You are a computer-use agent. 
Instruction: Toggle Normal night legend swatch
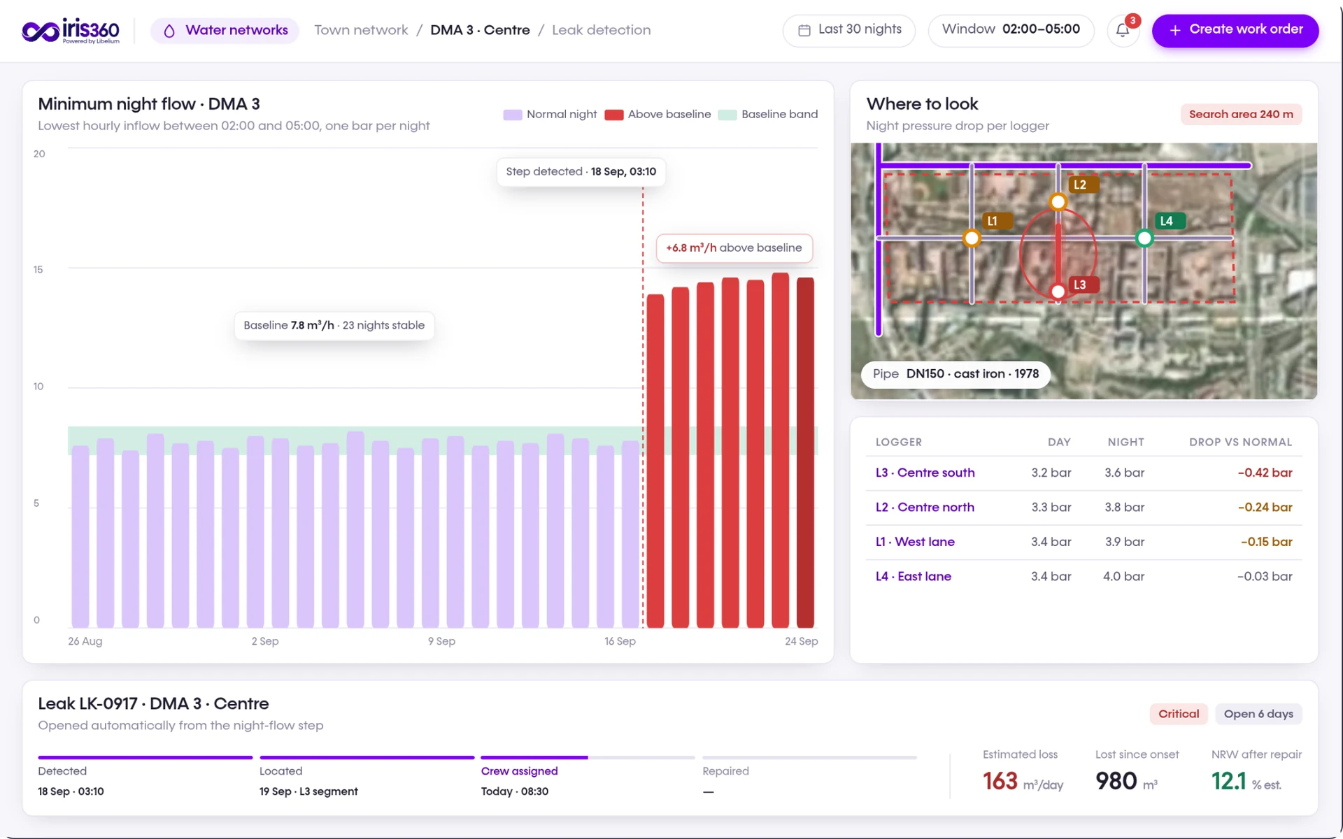pyautogui.click(x=513, y=115)
